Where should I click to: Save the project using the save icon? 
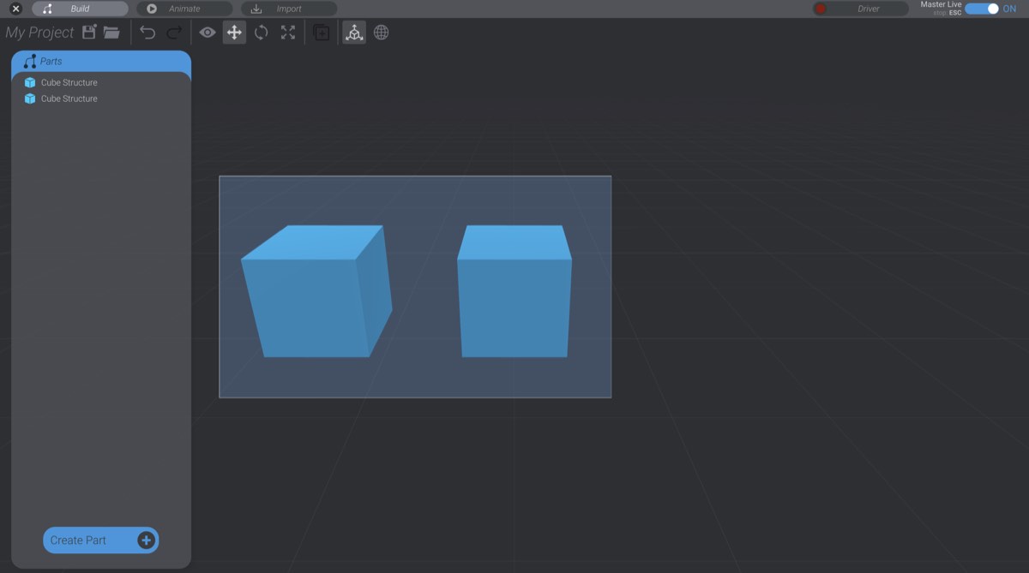point(88,31)
